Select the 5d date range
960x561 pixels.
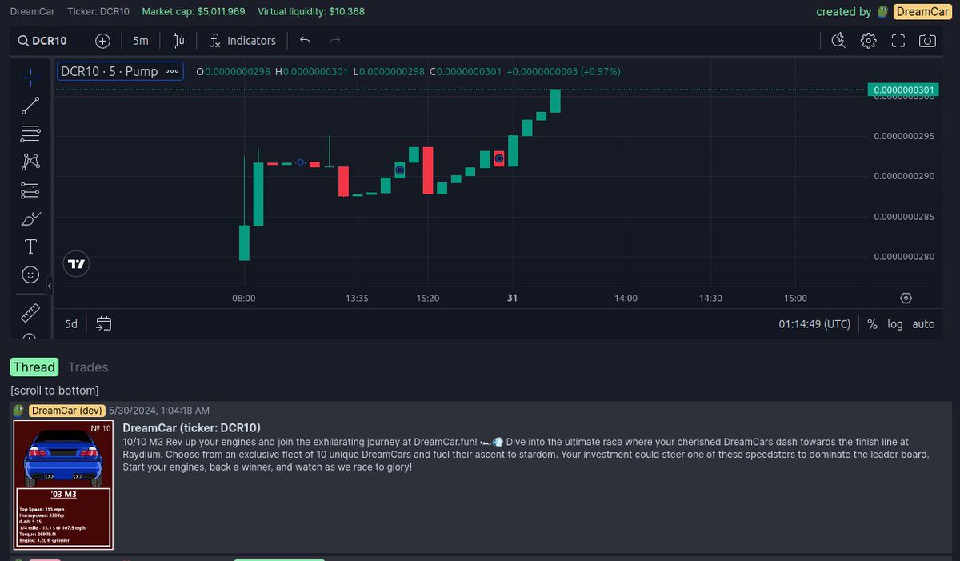(71, 324)
